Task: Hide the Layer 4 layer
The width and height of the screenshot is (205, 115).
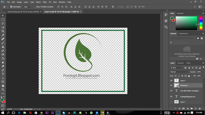Action: click(171, 80)
